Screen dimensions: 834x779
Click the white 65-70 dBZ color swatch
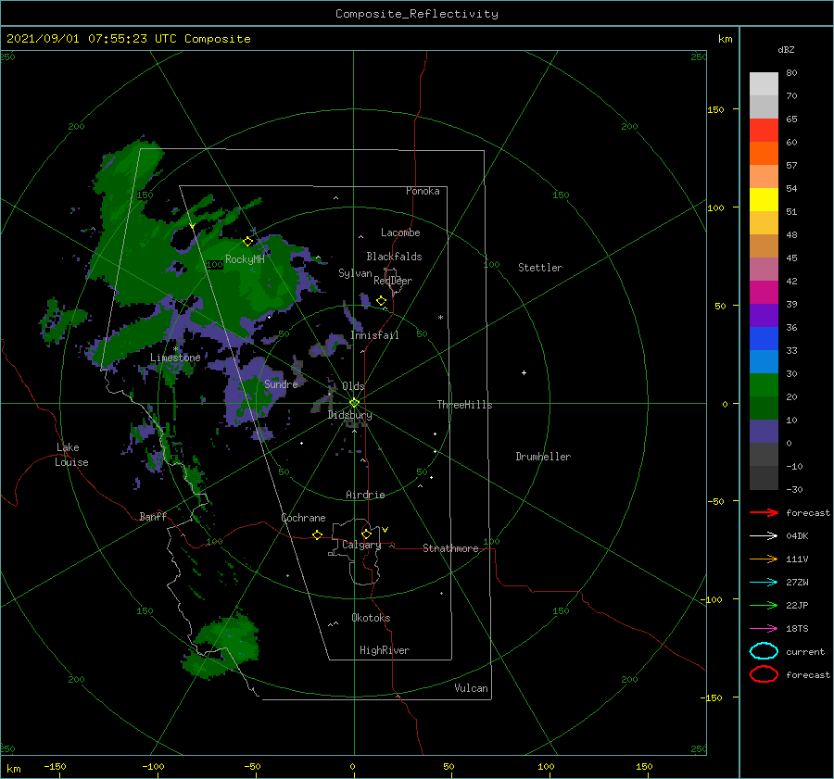[x=764, y=107]
